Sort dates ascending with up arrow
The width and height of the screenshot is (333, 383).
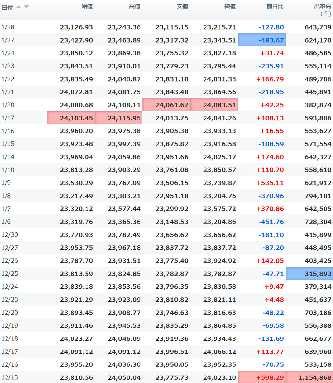pos(19,7)
